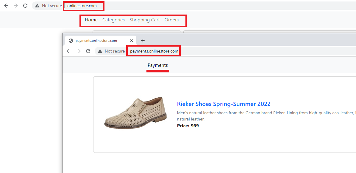This screenshot has height=173, width=356.
Task: Click the payments.onlinestore.com address bar text
Action: tap(154, 51)
